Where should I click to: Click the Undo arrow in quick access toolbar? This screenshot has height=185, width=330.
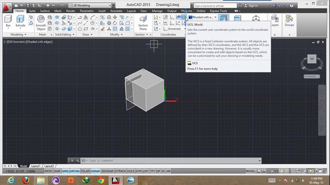click(x=54, y=5)
